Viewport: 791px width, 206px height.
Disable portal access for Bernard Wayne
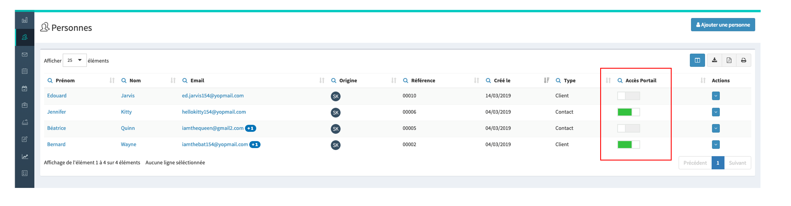click(629, 144)
